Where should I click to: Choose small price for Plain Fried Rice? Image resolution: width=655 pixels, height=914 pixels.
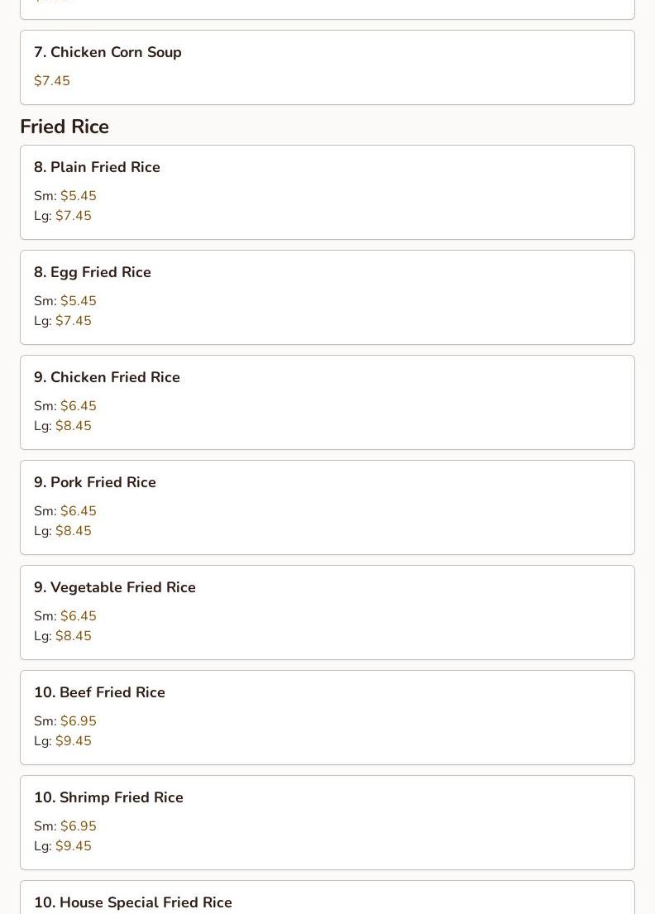point(78,196)
